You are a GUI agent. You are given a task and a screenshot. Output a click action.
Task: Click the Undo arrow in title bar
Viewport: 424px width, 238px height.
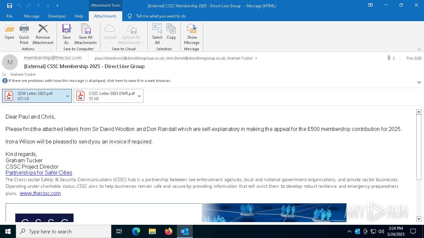(19, 6)
